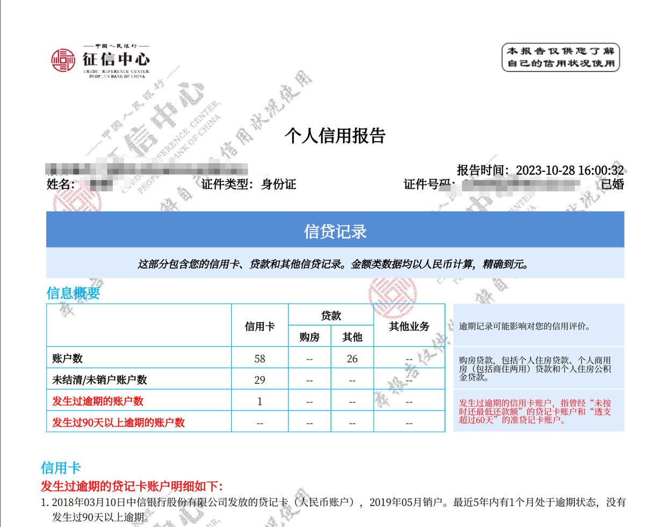Click the 购房 sub-column header
This screenshot has height=527, width=668.
click(310, 337)
